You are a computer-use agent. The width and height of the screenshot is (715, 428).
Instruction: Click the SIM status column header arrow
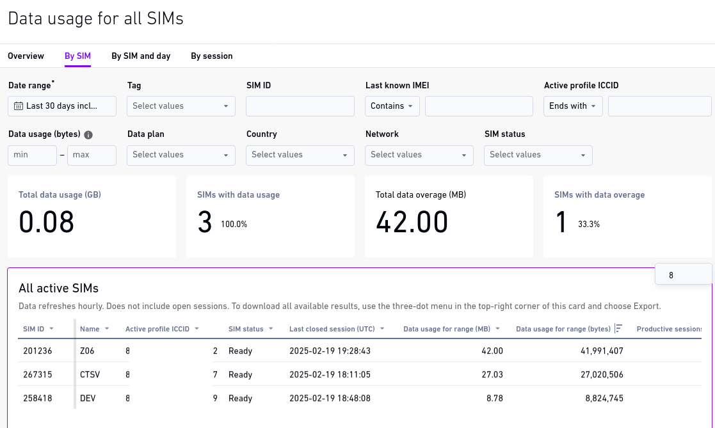(271, 329)
